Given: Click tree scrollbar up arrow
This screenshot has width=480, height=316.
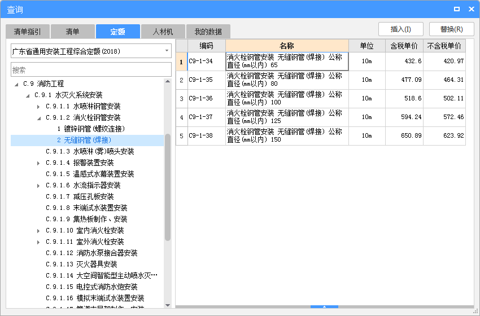Looking at the screenshot, I should click(168, 81).
